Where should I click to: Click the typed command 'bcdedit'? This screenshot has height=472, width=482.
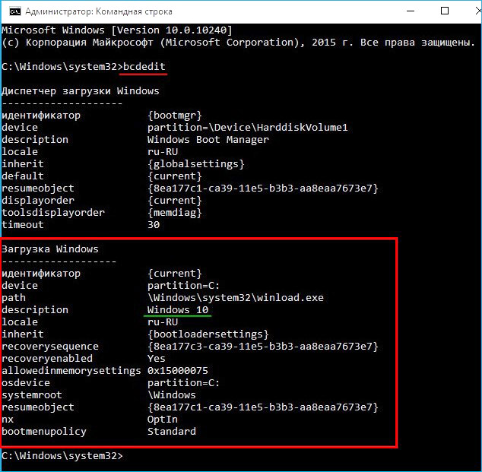tap(144, 67)
